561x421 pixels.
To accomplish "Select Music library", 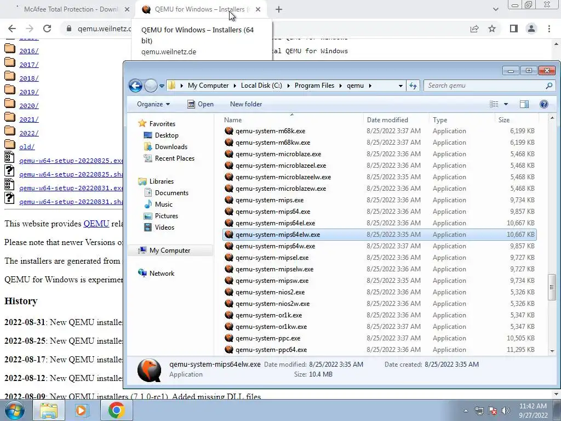I will (163, 204).
